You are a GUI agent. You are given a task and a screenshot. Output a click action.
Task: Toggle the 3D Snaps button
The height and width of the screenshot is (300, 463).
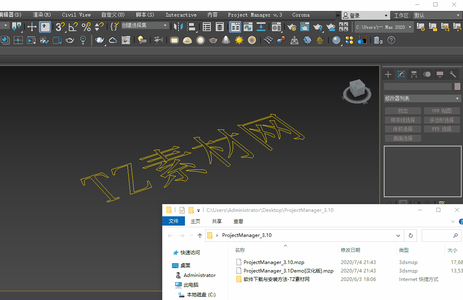pos(60,27)
